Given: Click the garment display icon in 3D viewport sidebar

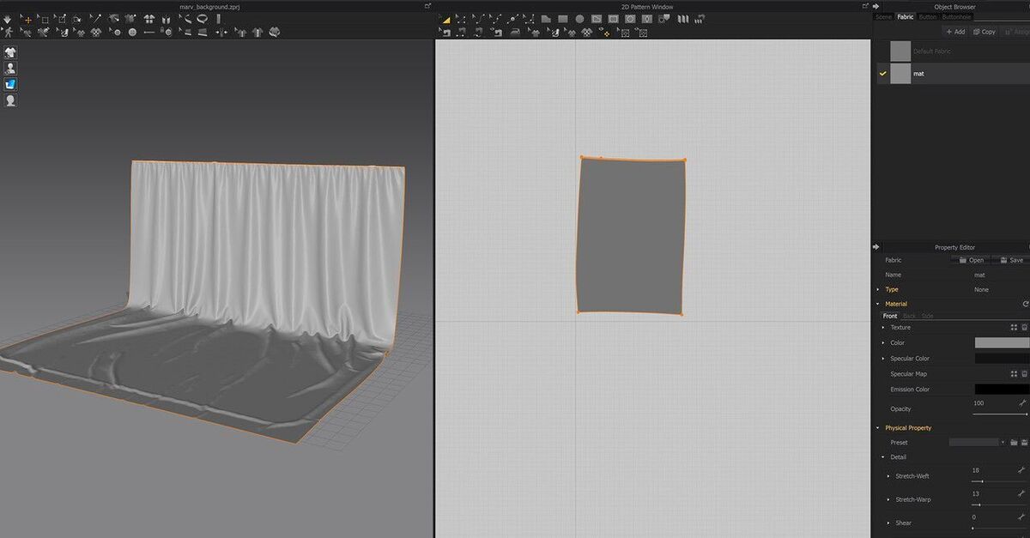Looking at the screenshot, I should click(10, 52).
